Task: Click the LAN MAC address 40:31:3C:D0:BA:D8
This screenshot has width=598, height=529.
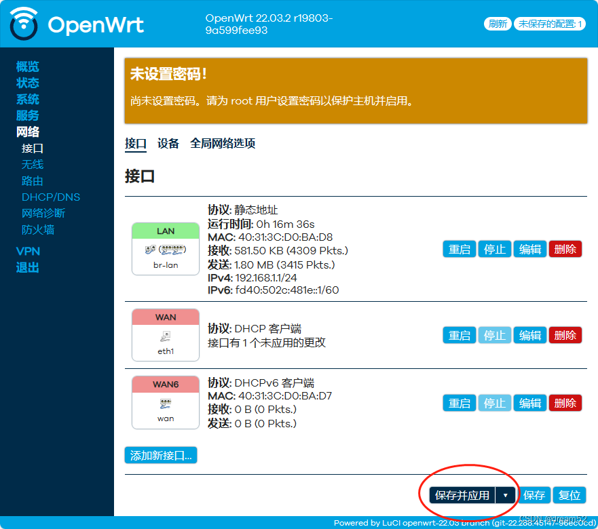Action: (x=285, y=237)
